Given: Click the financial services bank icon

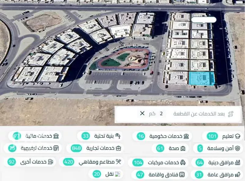Looking at the screenshot, I should coord(56,136).
